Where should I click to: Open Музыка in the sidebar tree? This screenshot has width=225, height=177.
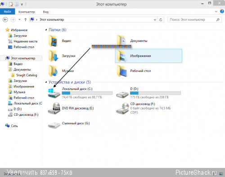click(x=19, y=92)
